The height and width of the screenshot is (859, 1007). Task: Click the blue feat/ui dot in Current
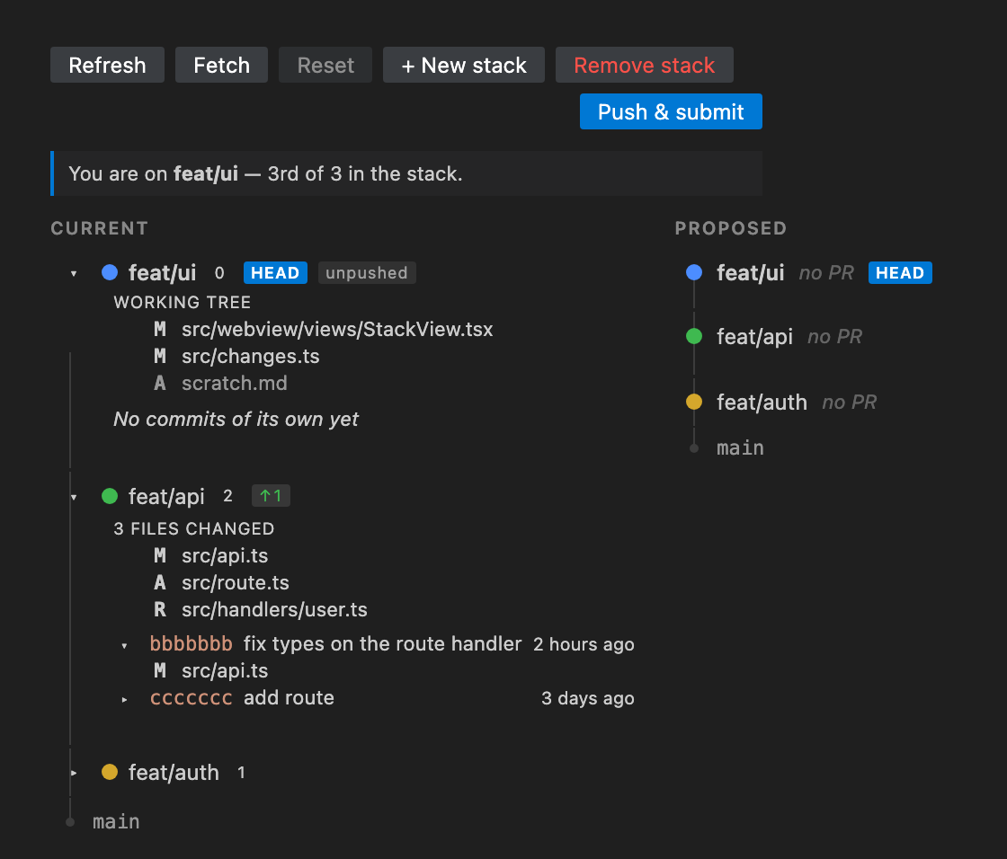(110, 272)
